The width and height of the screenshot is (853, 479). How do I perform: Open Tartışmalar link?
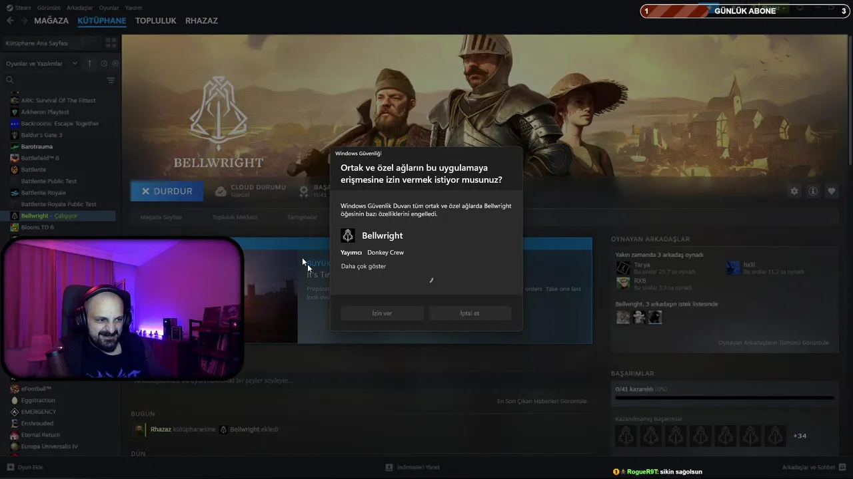(x=302, y=217)
